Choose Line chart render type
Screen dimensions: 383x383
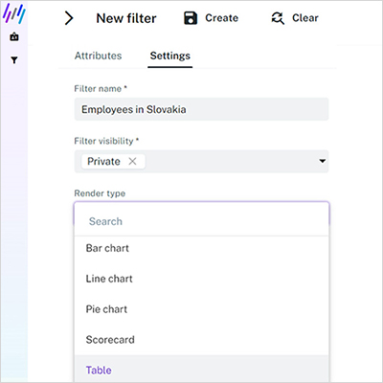[x=201, y=279]
